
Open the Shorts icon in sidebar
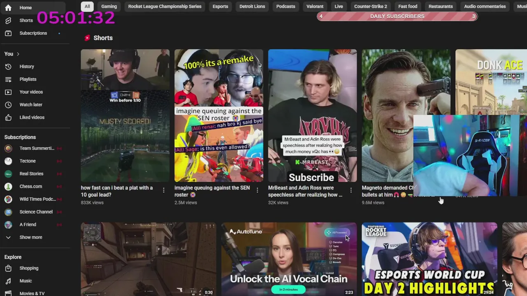[8, 20]
